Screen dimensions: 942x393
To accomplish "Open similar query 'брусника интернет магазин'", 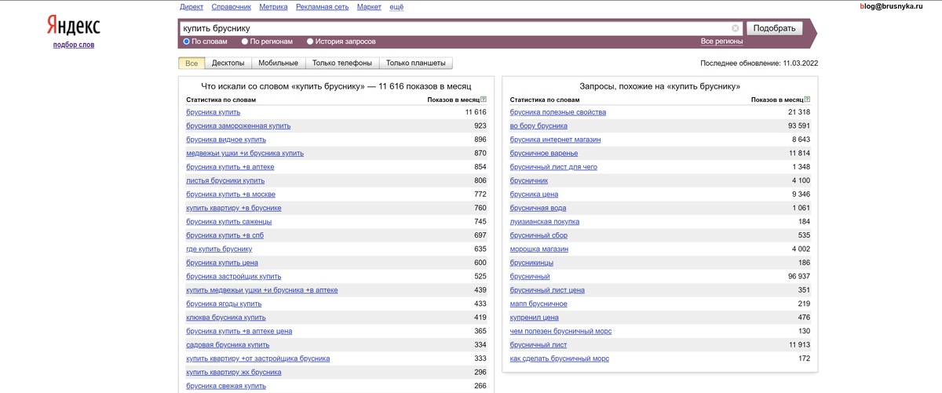I will click(555, 140).
